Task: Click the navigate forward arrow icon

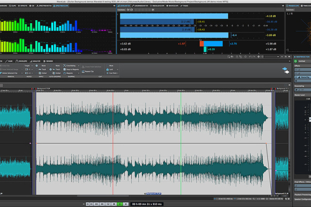Action: pos(262,56)
